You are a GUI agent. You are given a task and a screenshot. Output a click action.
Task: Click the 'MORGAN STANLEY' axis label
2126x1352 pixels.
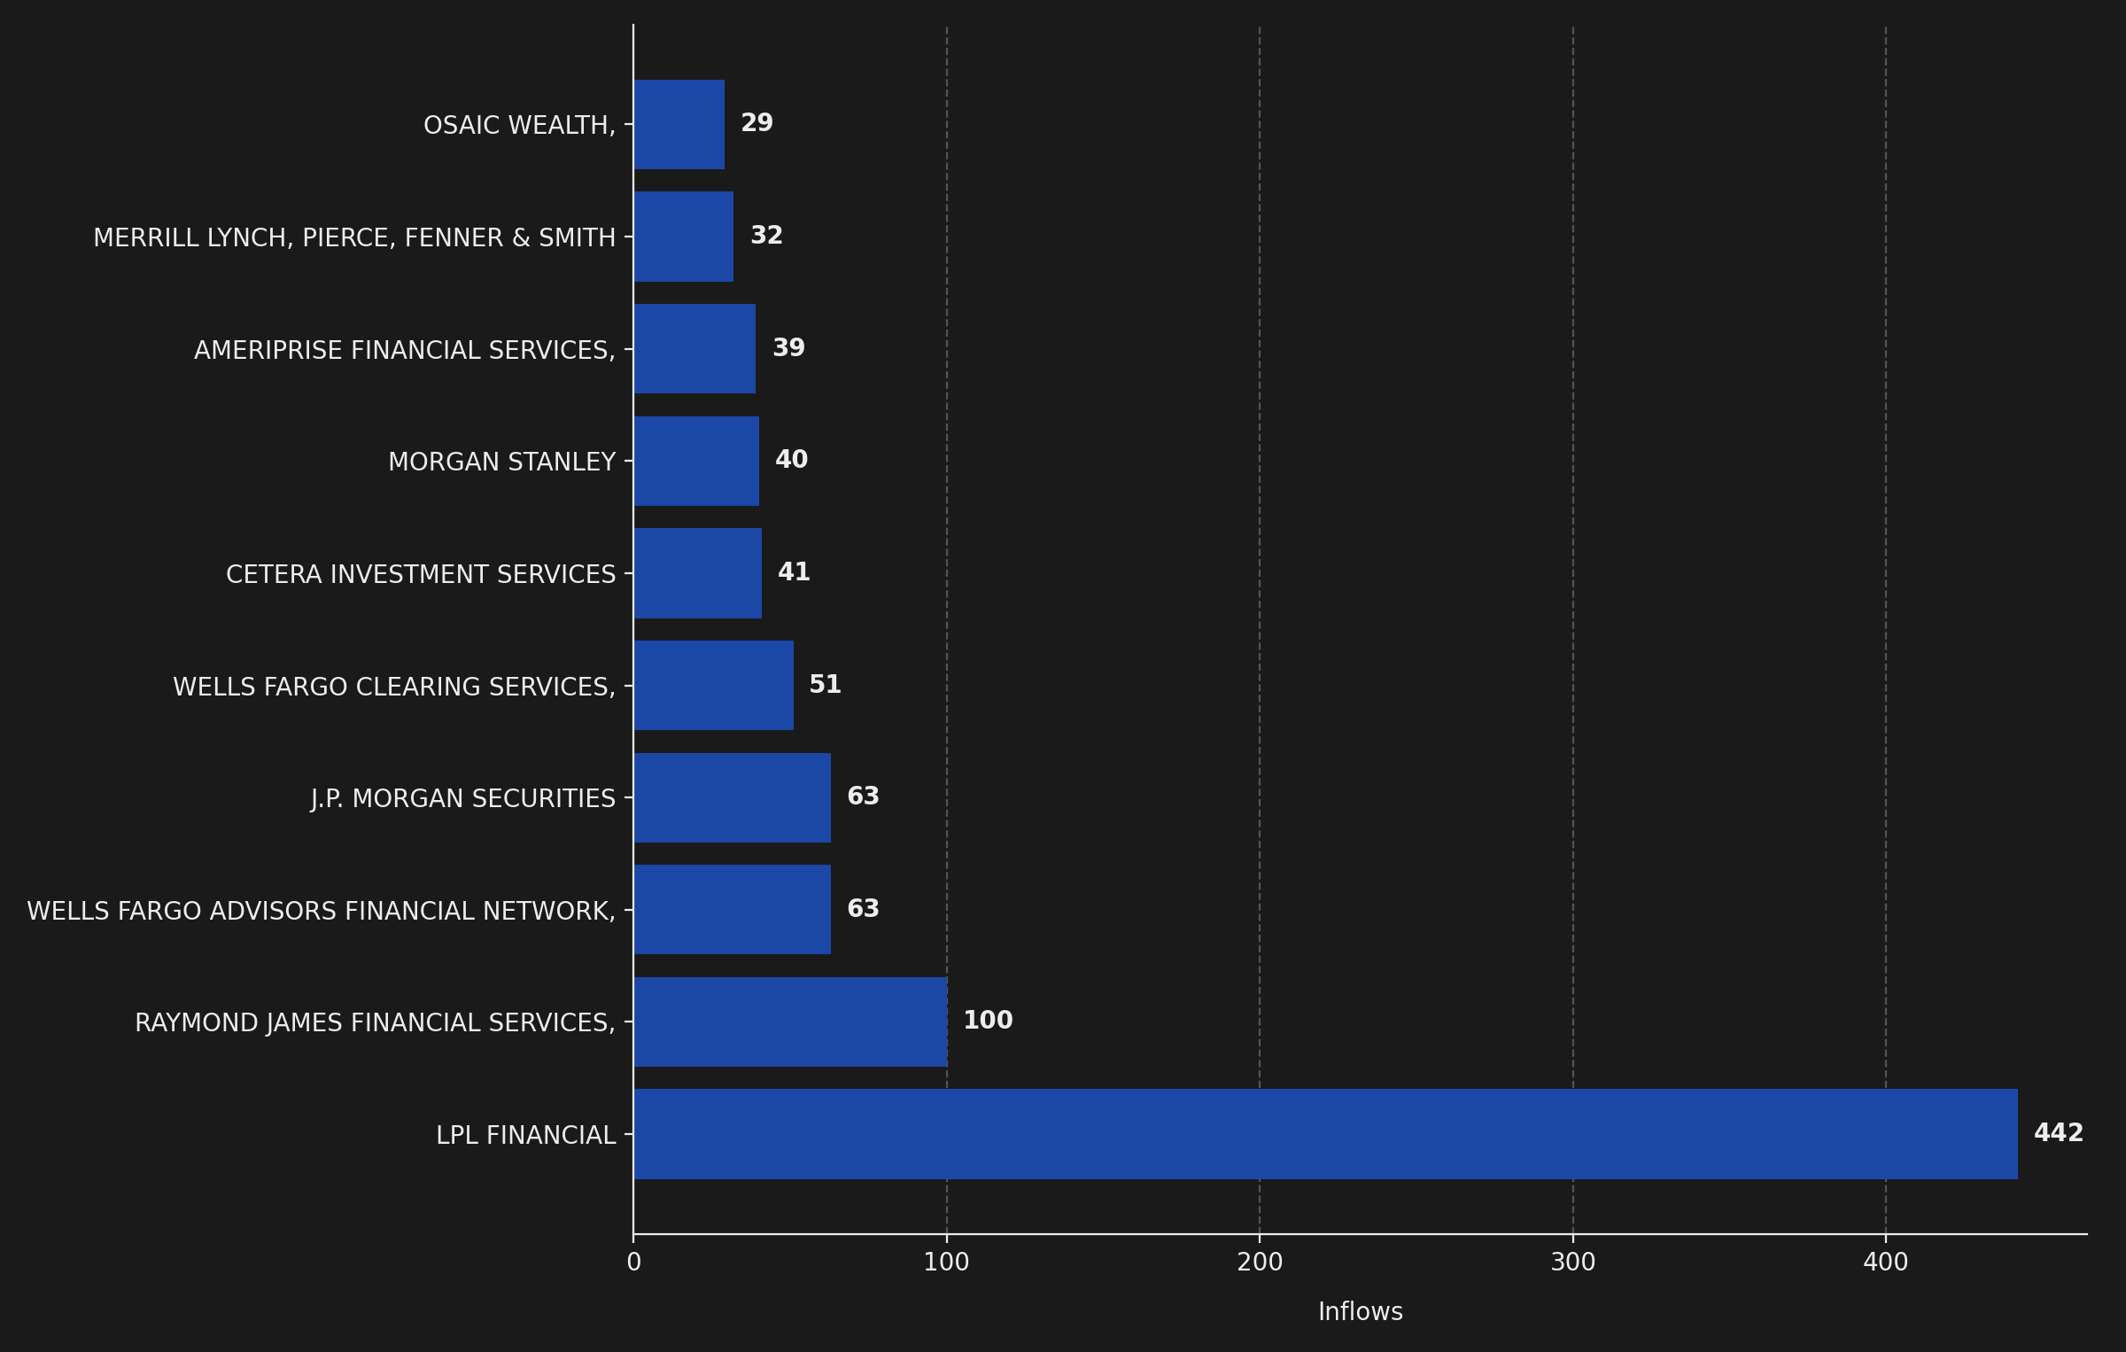click(501, 462)
